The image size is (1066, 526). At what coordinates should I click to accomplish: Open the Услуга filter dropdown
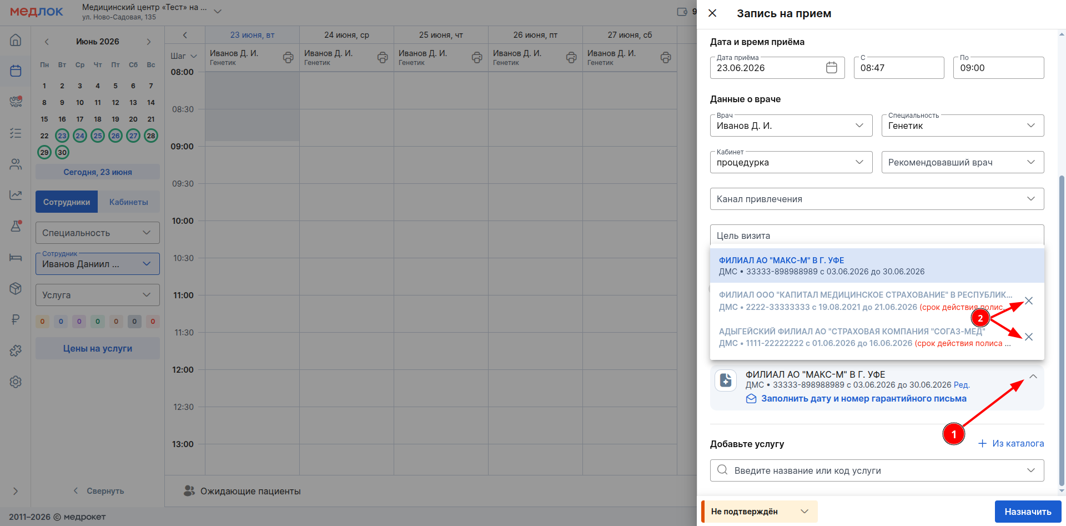coord(98,295)
